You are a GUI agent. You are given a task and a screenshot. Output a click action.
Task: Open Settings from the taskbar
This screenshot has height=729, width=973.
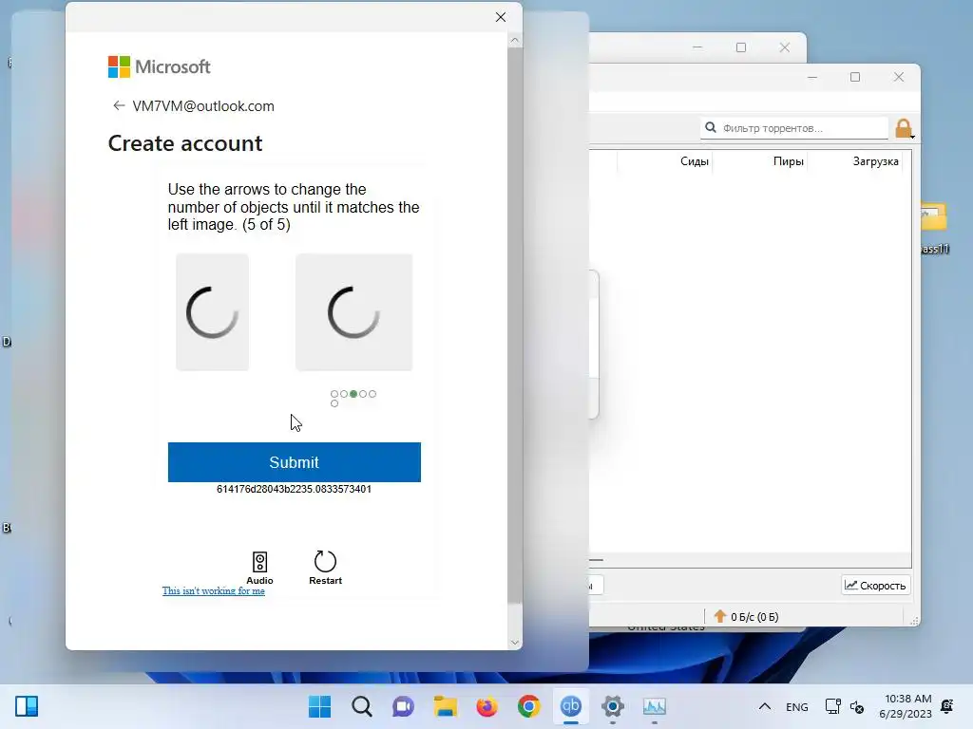(613, 706)
